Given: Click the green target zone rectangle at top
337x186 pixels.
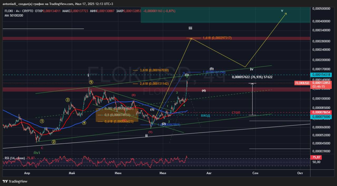Looking at the screenshot, I should point(225,15).
